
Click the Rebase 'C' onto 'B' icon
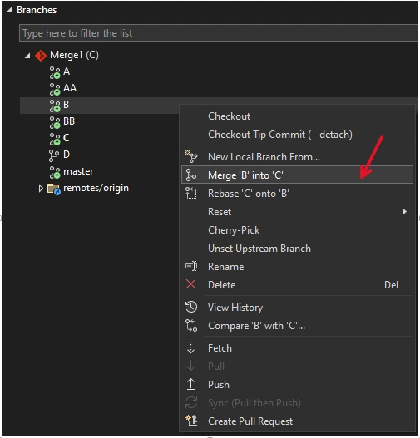tap(191, 194)
